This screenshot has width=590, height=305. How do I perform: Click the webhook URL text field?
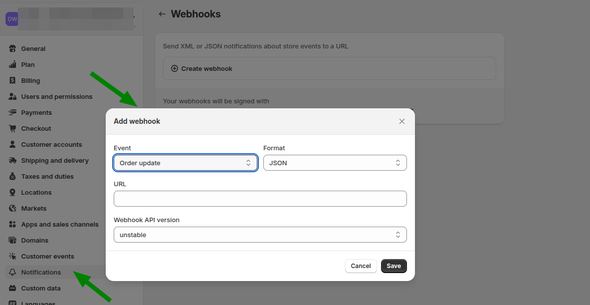click(x=260, y=199)
